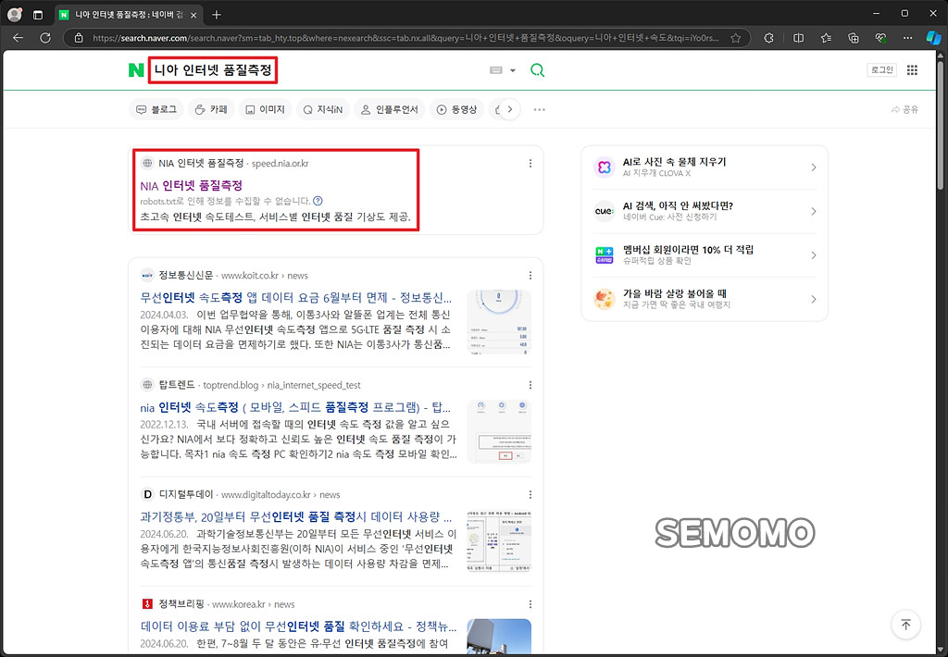Viewport: 948px width, 657px height.
Task: Click the 정보통신신문 source name
Action: click(185, 276)
